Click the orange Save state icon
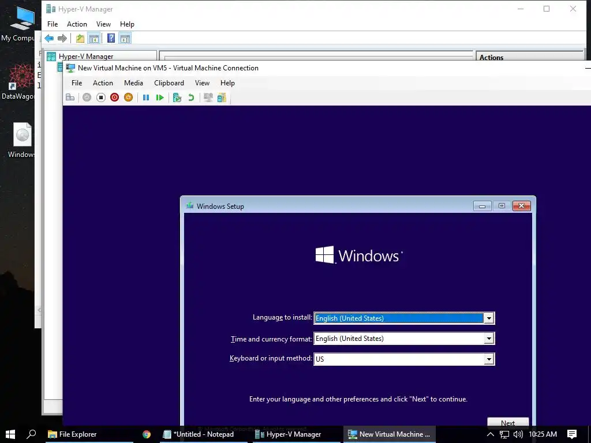The height and width of the screenshot is (443, 591). (129, 97)
